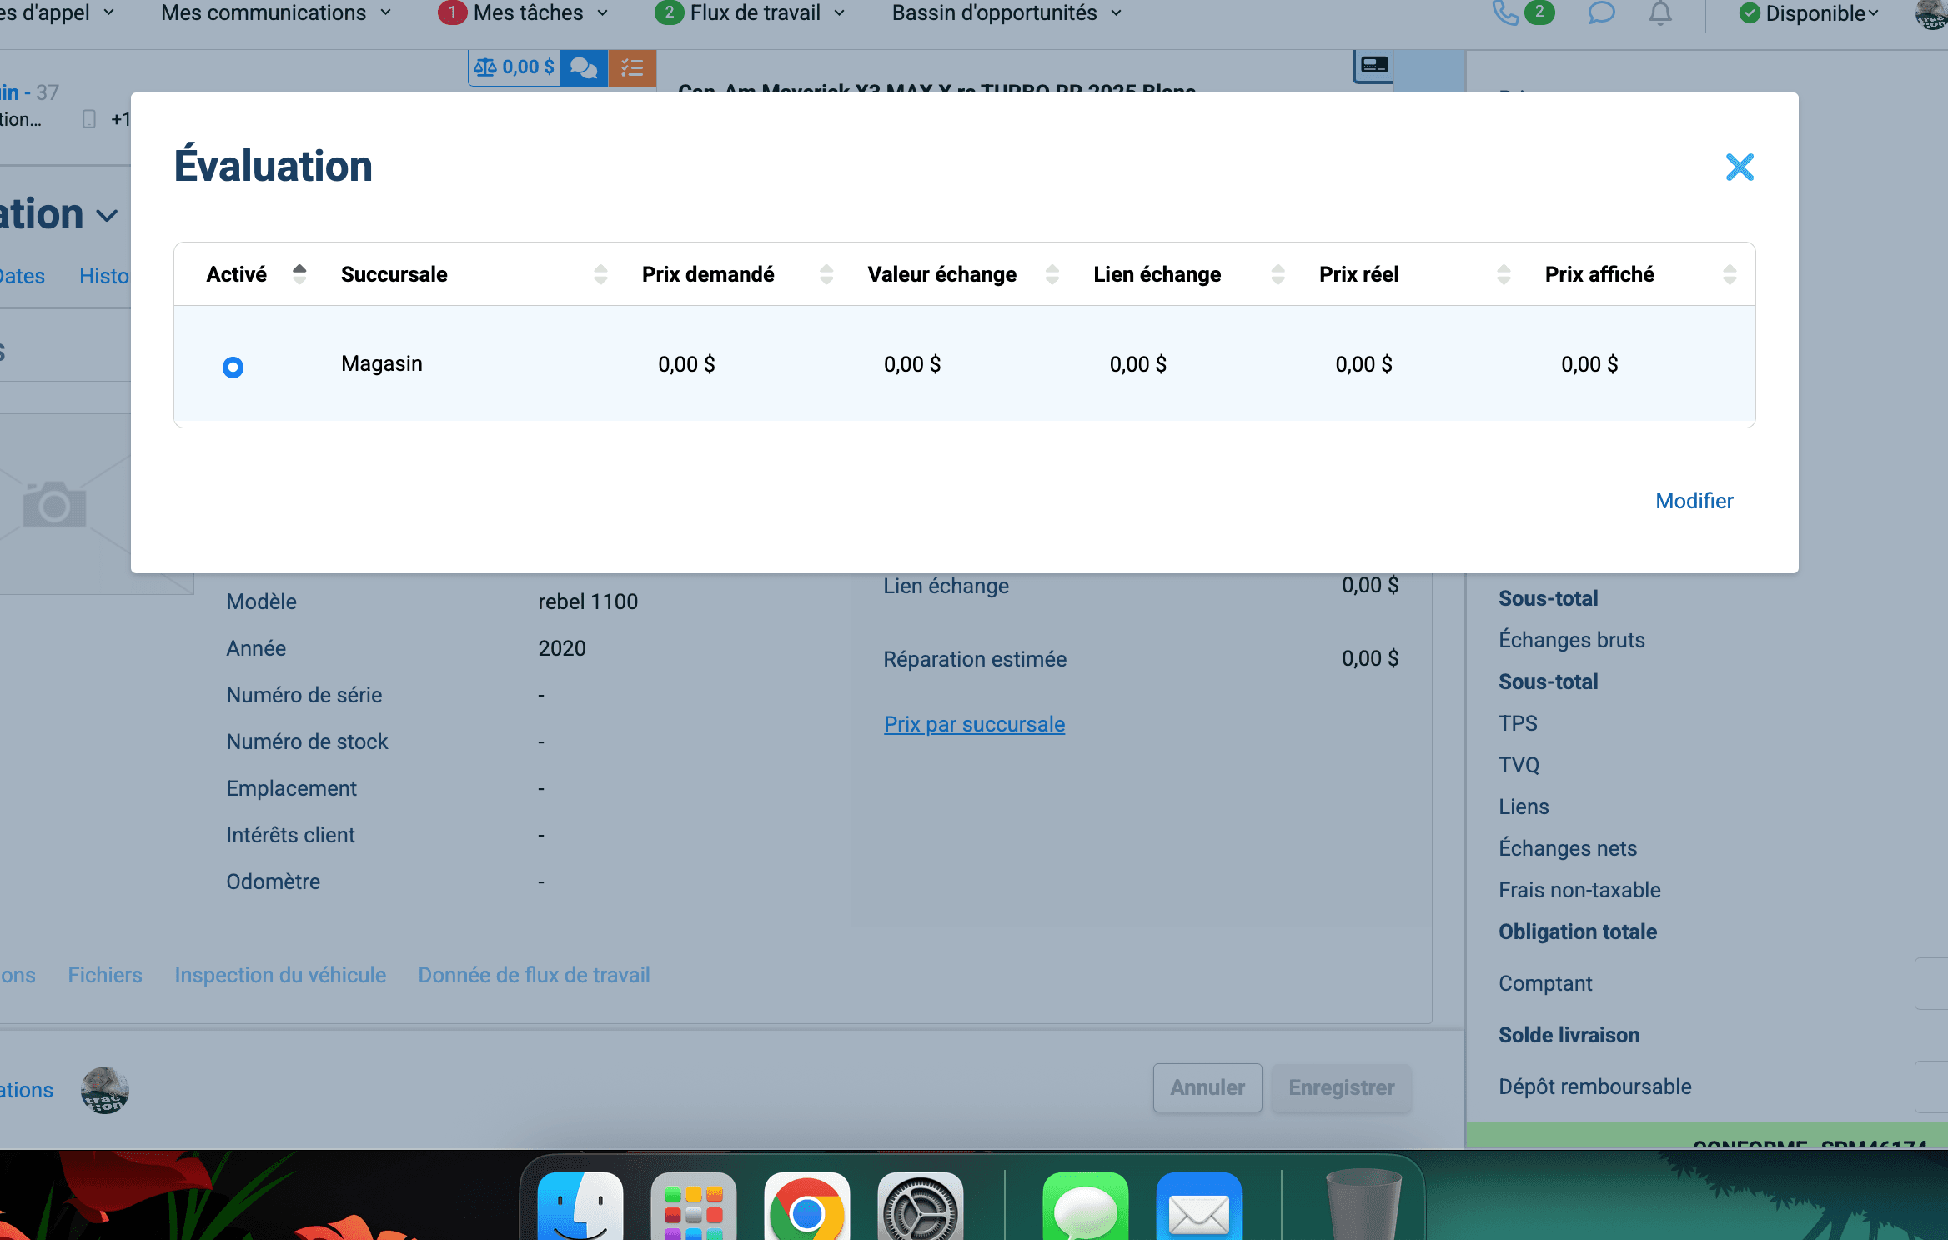Click the Année value 2020
The width and height of the screenshot is (1948, 1240).
click(562, 648)
